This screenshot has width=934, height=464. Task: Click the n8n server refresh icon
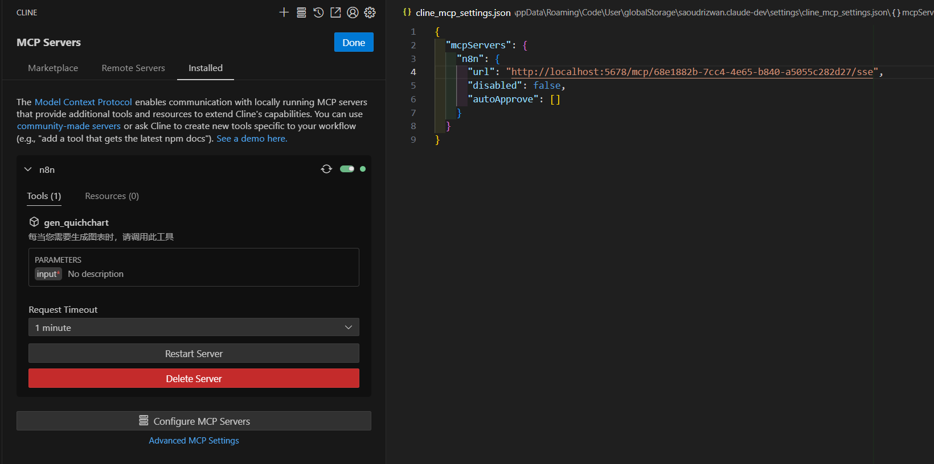coord(326,169)
